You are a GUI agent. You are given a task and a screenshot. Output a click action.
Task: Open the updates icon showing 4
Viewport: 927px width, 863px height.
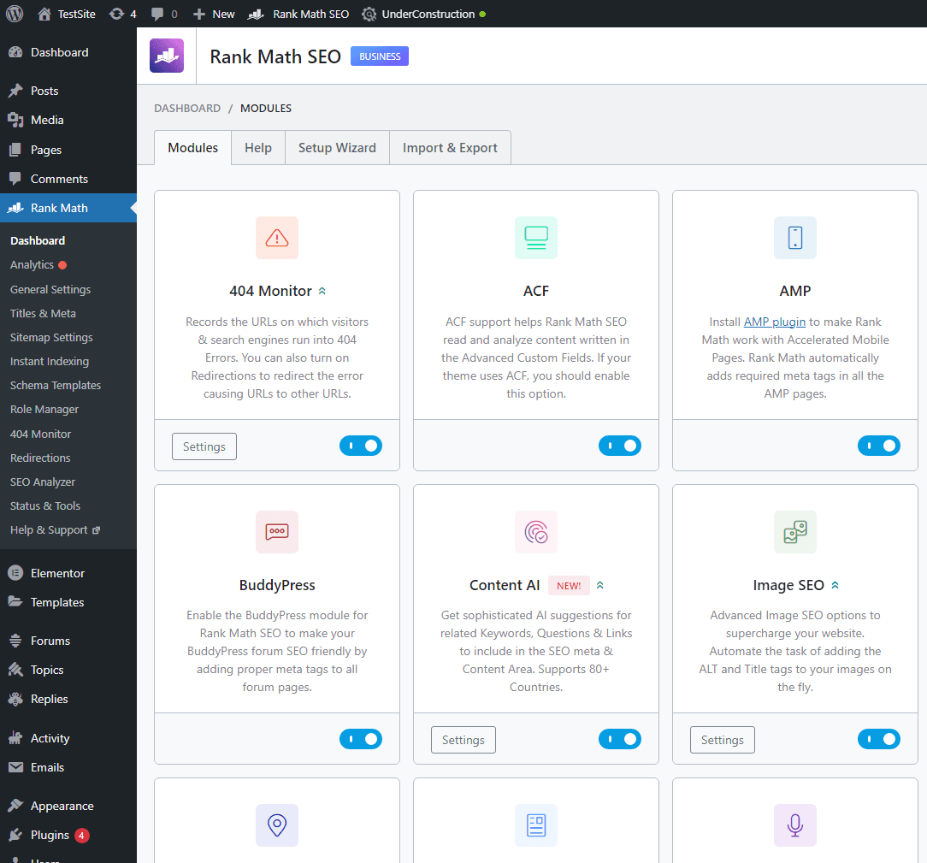(116, 15)
